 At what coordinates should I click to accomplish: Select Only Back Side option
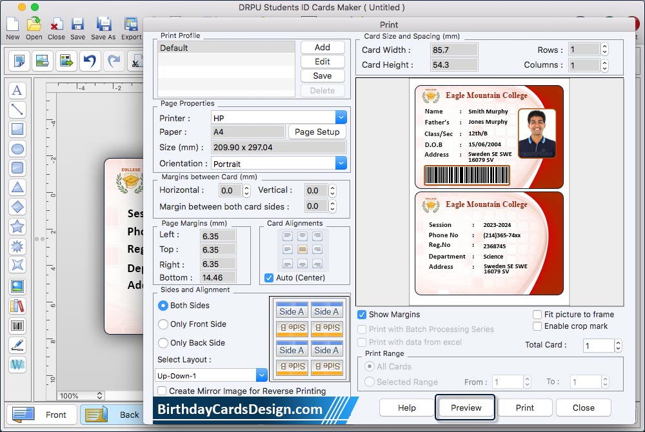163,343
